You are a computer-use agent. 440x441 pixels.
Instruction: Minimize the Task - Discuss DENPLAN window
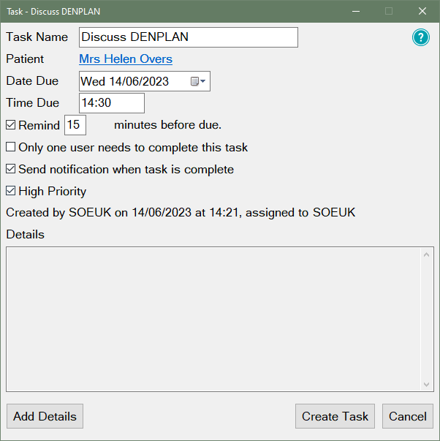(355, 11)
